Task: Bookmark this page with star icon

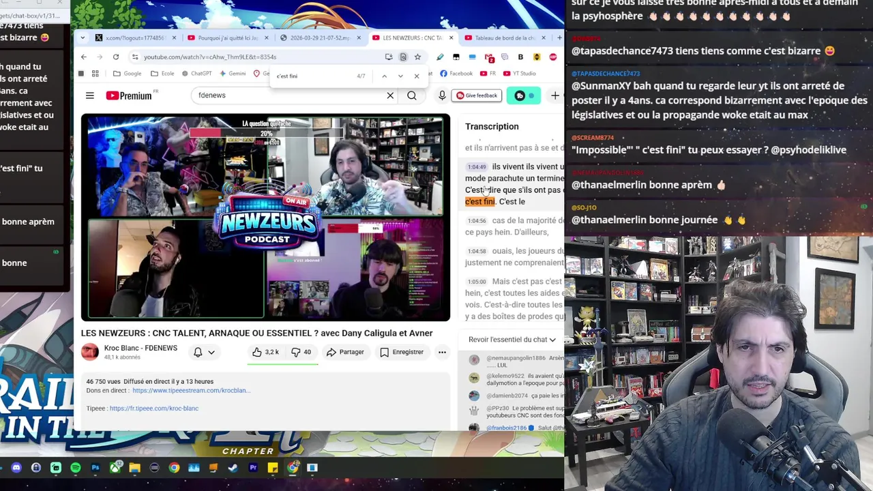Action: click(417, 57)
